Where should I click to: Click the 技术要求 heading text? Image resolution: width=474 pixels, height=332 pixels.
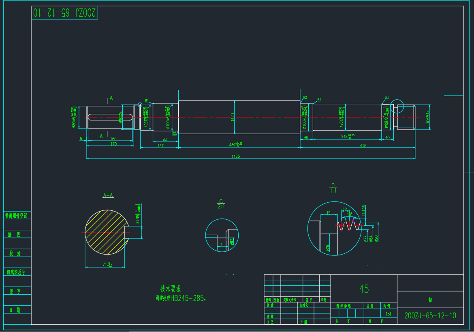coord(170,289)
